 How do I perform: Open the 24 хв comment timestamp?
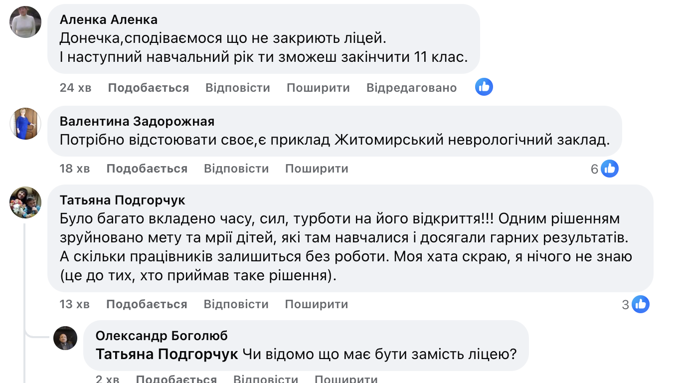pos(75,88)
